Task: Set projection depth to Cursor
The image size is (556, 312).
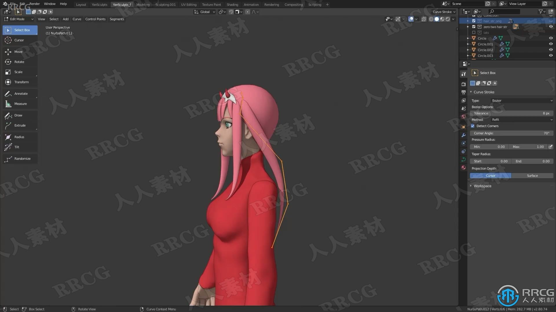Action: [x=491, y=176]
